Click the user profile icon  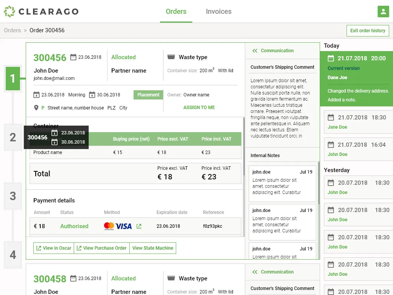[383, 12]
